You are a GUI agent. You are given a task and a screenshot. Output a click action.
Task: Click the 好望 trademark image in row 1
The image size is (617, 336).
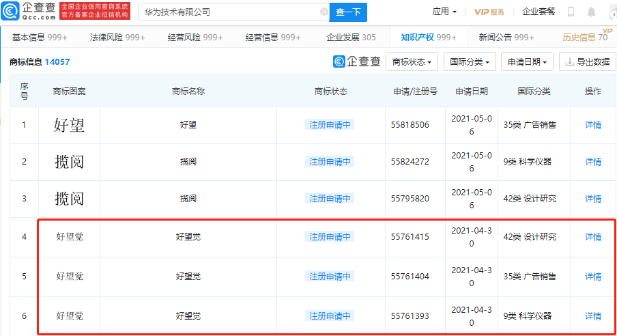[69, 125]
